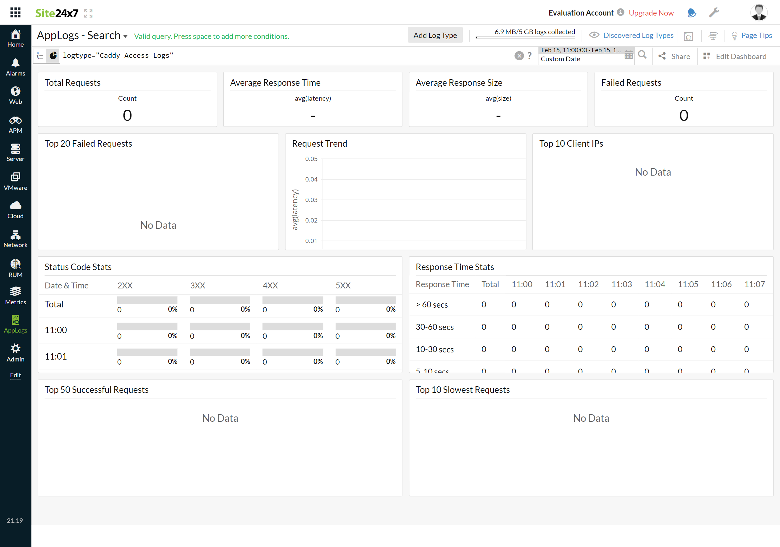
Task: Select the VMware icon in the sidebar
Action: (15, 179)
